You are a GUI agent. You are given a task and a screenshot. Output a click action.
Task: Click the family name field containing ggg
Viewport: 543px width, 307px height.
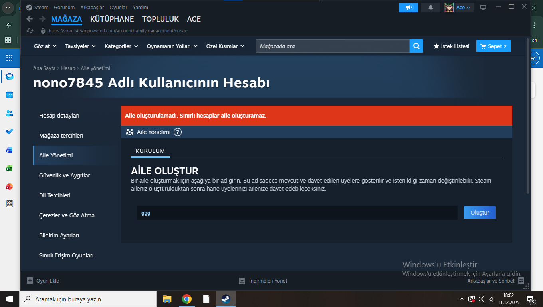pyautogui.click(x=297, y=213)
